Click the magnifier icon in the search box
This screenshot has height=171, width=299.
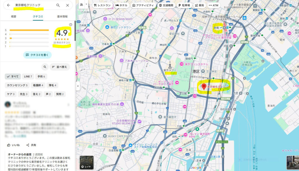pyautogui.click(x=58, y=5)
